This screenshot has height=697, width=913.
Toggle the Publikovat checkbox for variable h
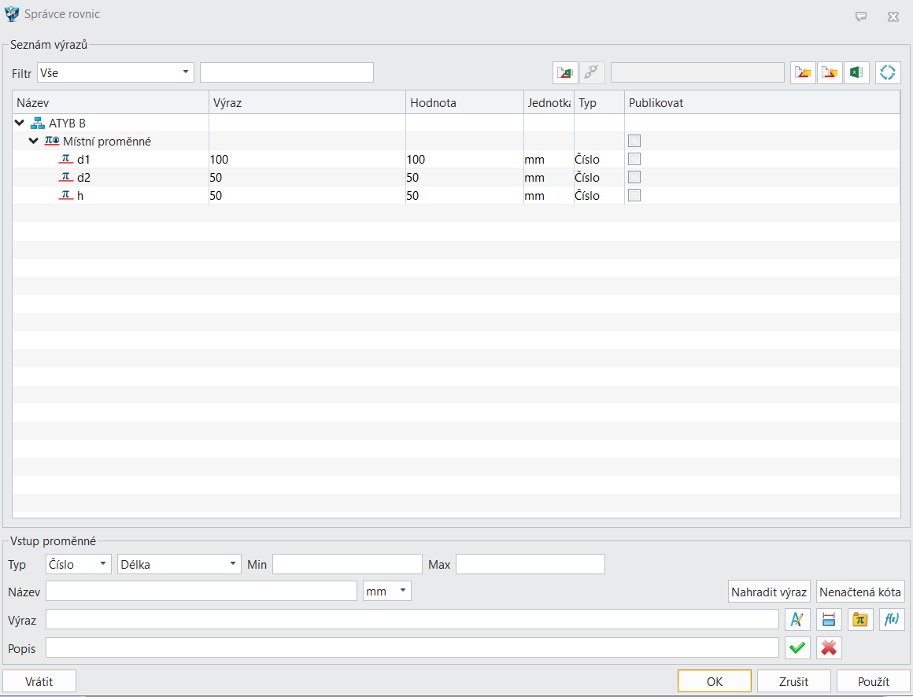[x=634, y=195]
